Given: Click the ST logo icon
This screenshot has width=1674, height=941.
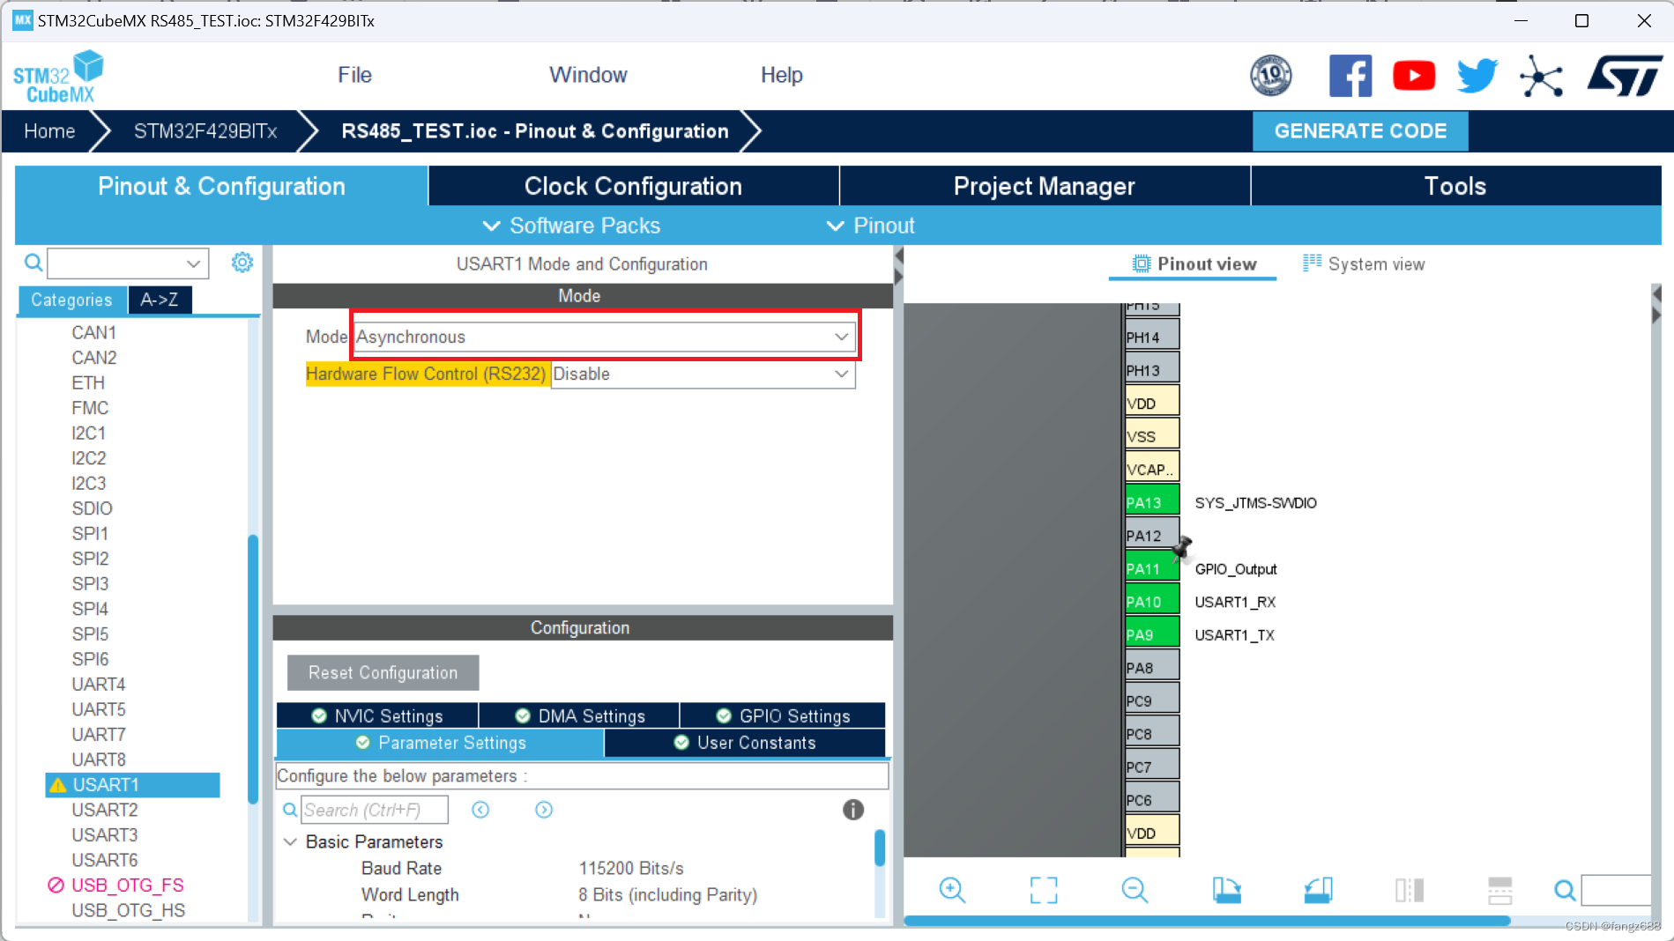Looking at the screenshot, I should point(1625,76).
